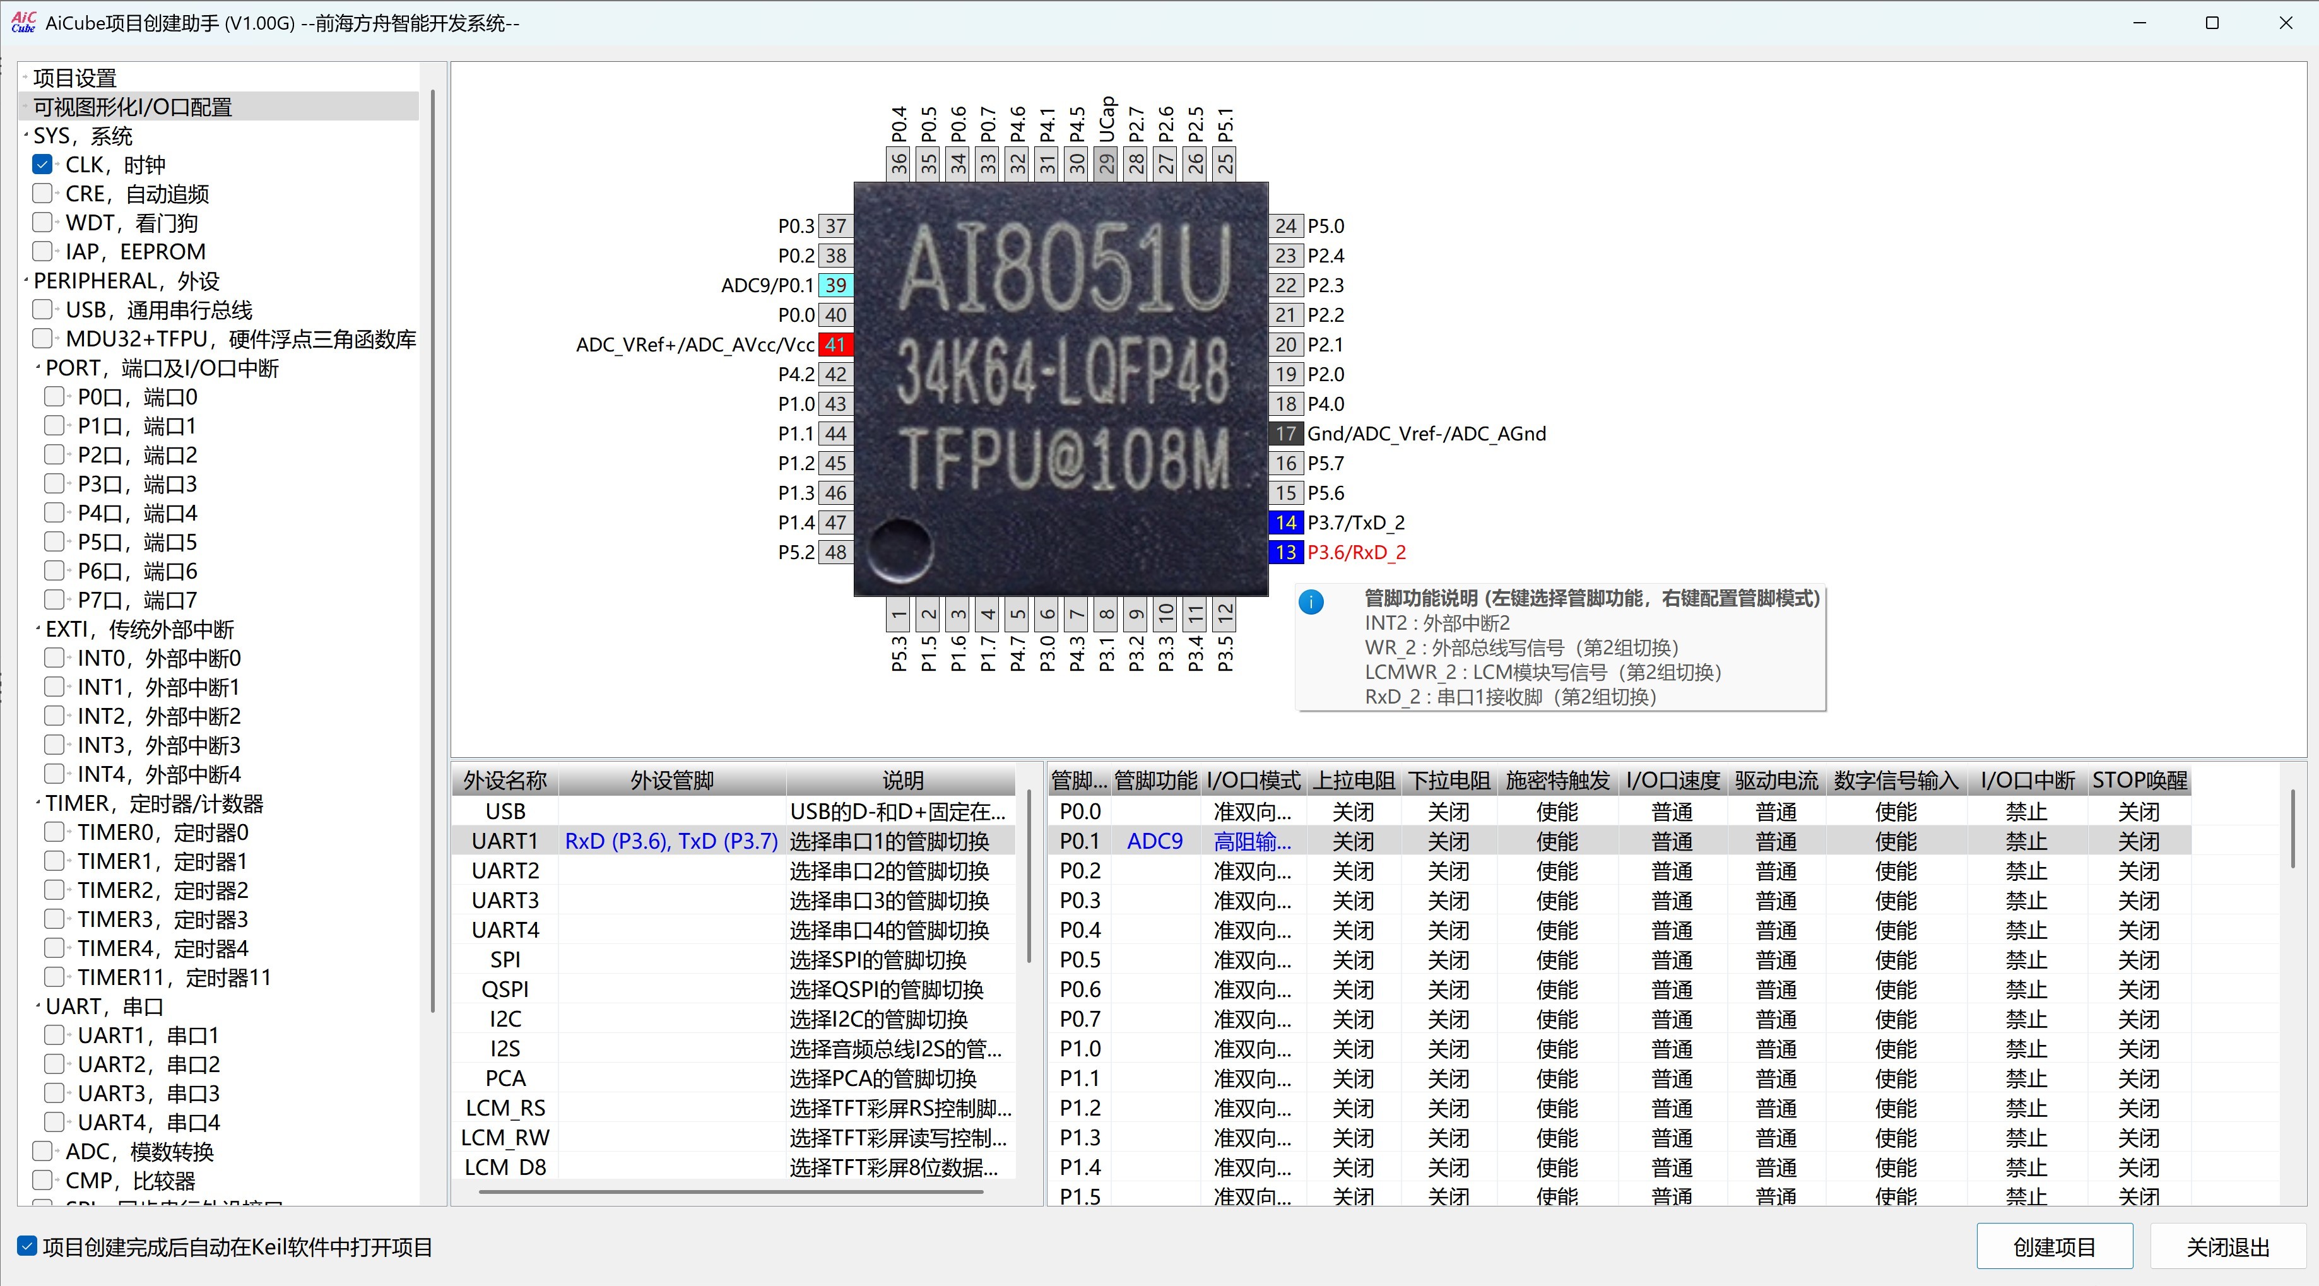Select 项目设置 tree item

point(74,78)
